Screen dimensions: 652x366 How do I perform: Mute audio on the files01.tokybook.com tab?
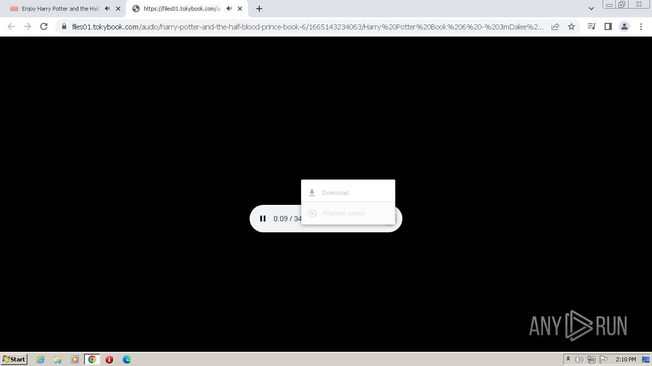(229, 9)
